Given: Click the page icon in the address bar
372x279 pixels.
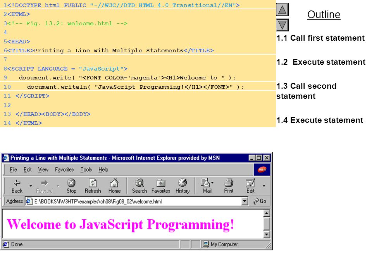Looking at the screenshot, I should (x=29, y=201).
